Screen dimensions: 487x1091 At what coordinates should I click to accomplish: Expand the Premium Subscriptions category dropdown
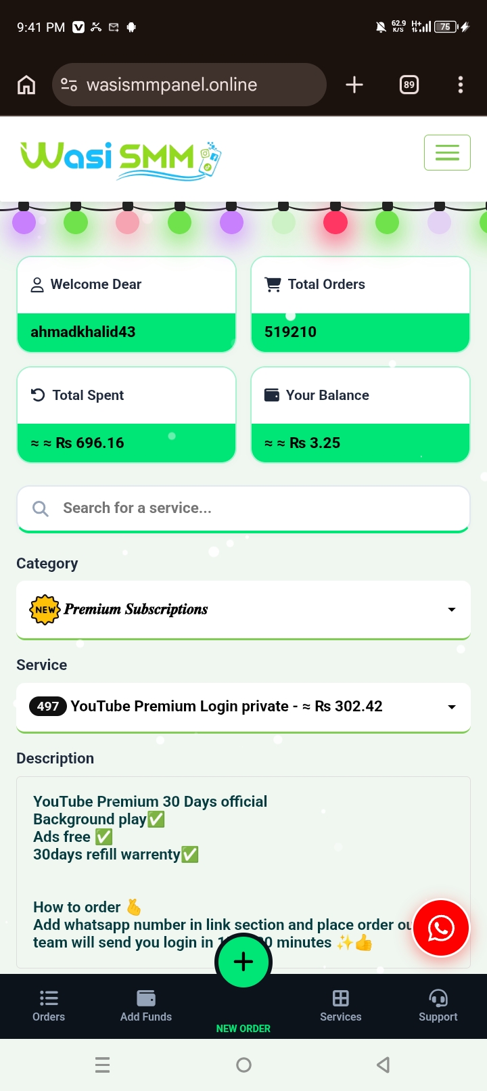(243, 609)
